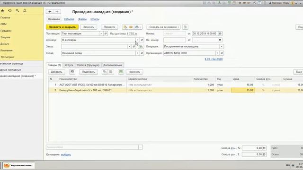This screenshot has width=303, height=170.
Task: Click the title bar magnifier icon
Action: click(255, 3)
